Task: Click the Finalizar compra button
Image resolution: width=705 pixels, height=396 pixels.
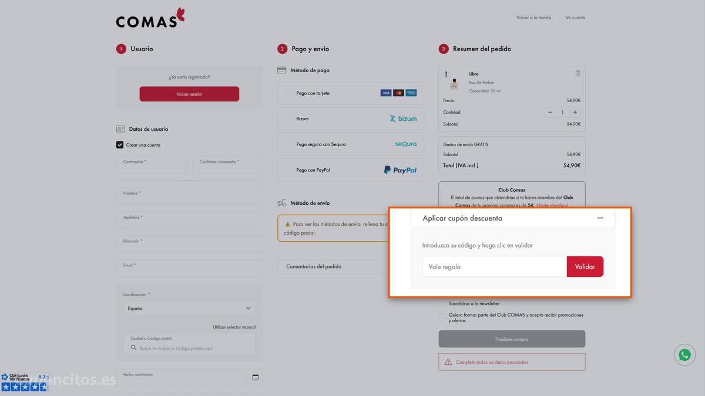Action: [x=512, y=339]
